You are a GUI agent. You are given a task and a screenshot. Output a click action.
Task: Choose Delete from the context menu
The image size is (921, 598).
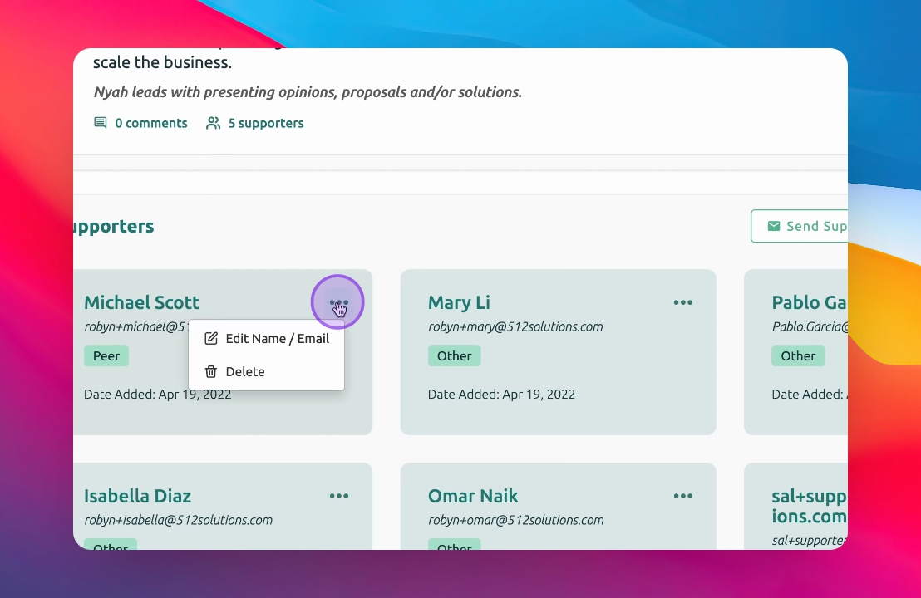(x=266, y=371)
